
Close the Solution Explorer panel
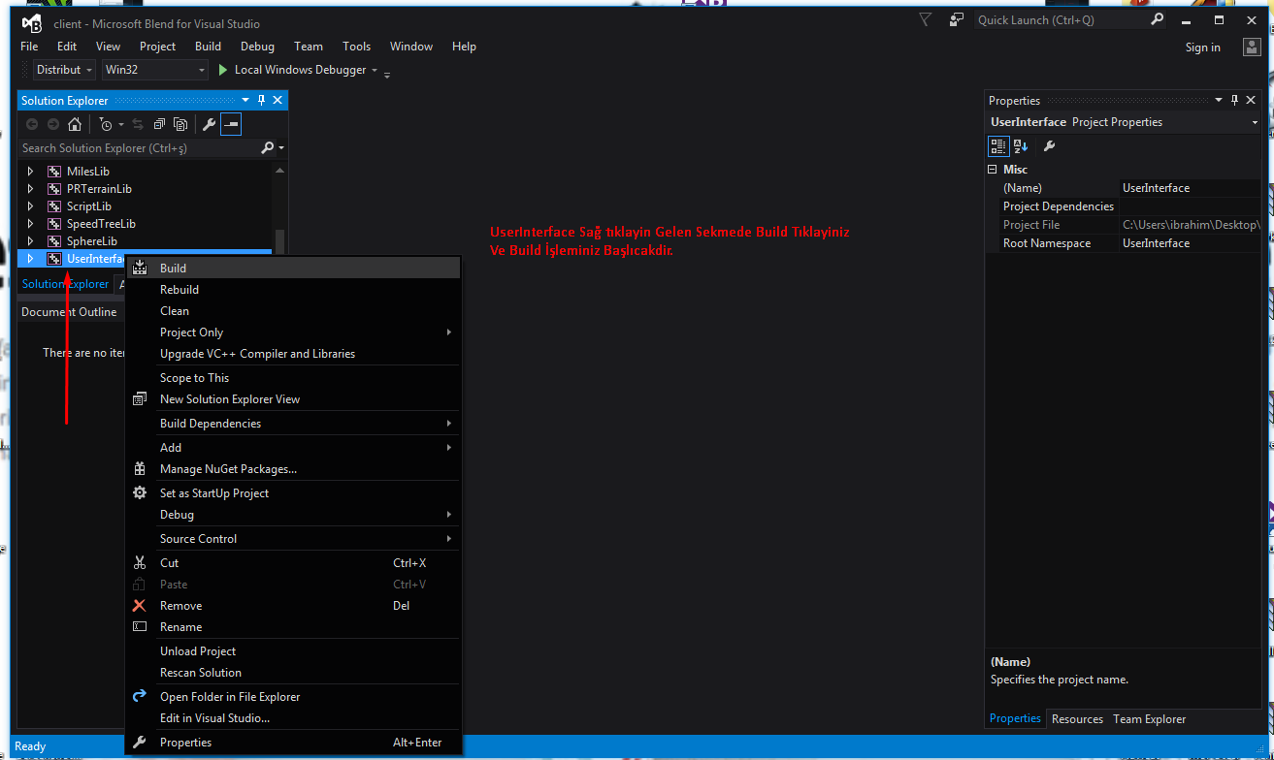point(278,100)
